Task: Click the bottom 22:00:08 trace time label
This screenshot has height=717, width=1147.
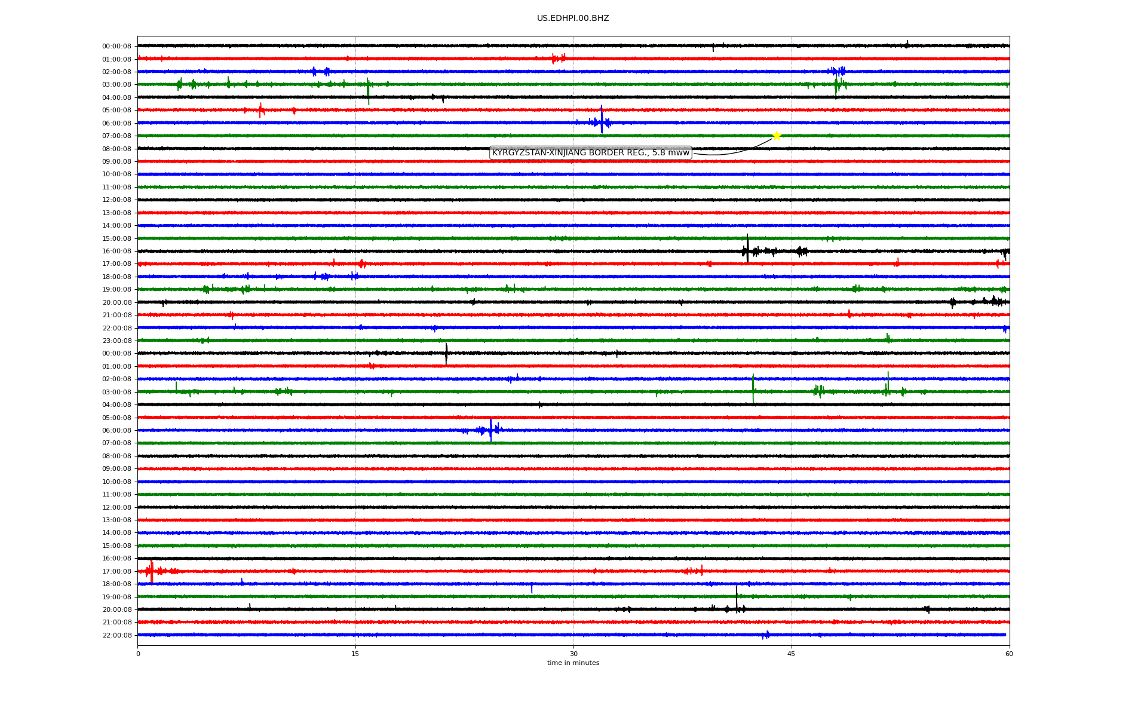Action: click(116, 636)
